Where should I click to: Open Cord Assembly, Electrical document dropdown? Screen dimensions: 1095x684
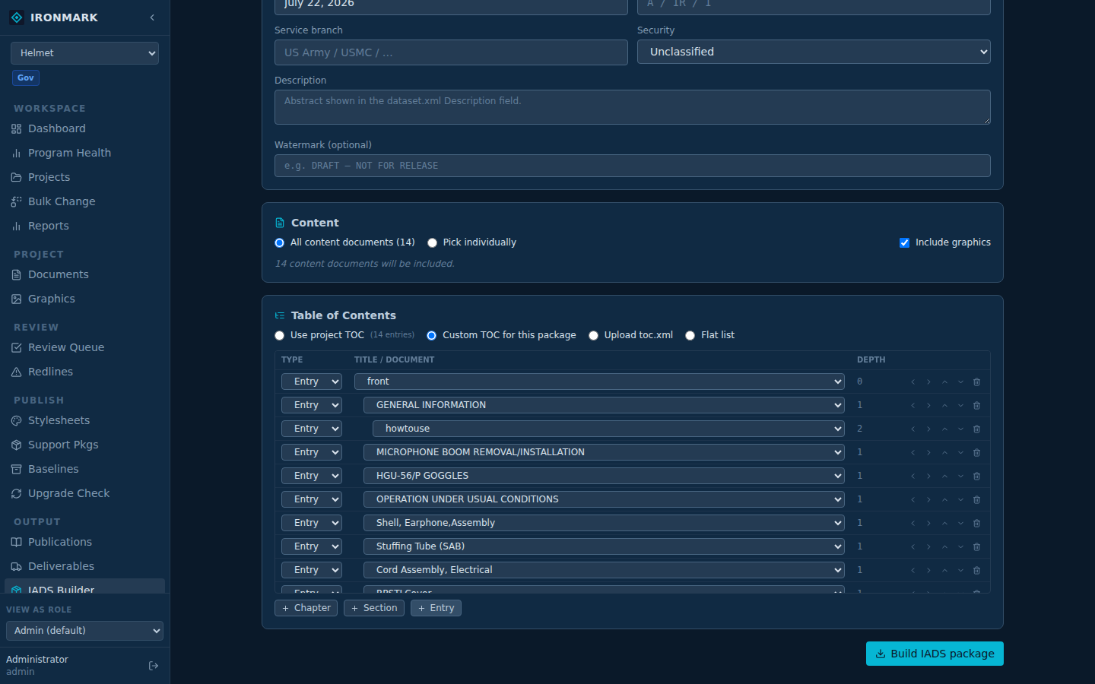(x=604, y=570)
